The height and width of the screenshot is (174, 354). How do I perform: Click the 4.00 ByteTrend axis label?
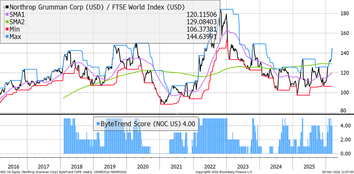pyautogui.click(x=345, y=126)
